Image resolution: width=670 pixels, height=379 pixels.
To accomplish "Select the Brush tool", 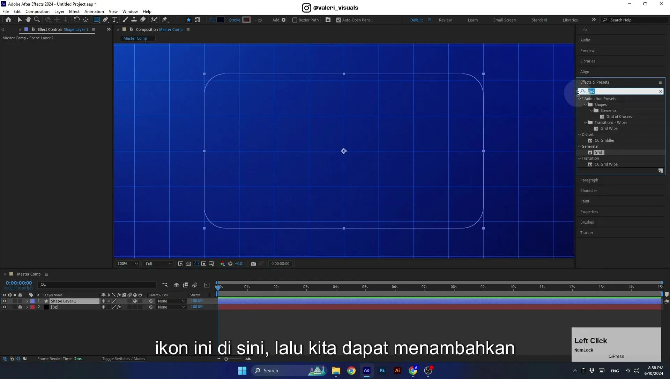I will click(x=125, y=20).
